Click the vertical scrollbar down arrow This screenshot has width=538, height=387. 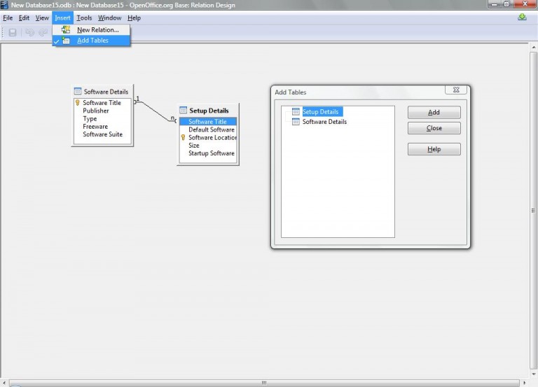pyautogui.click(x=533, y=374)
